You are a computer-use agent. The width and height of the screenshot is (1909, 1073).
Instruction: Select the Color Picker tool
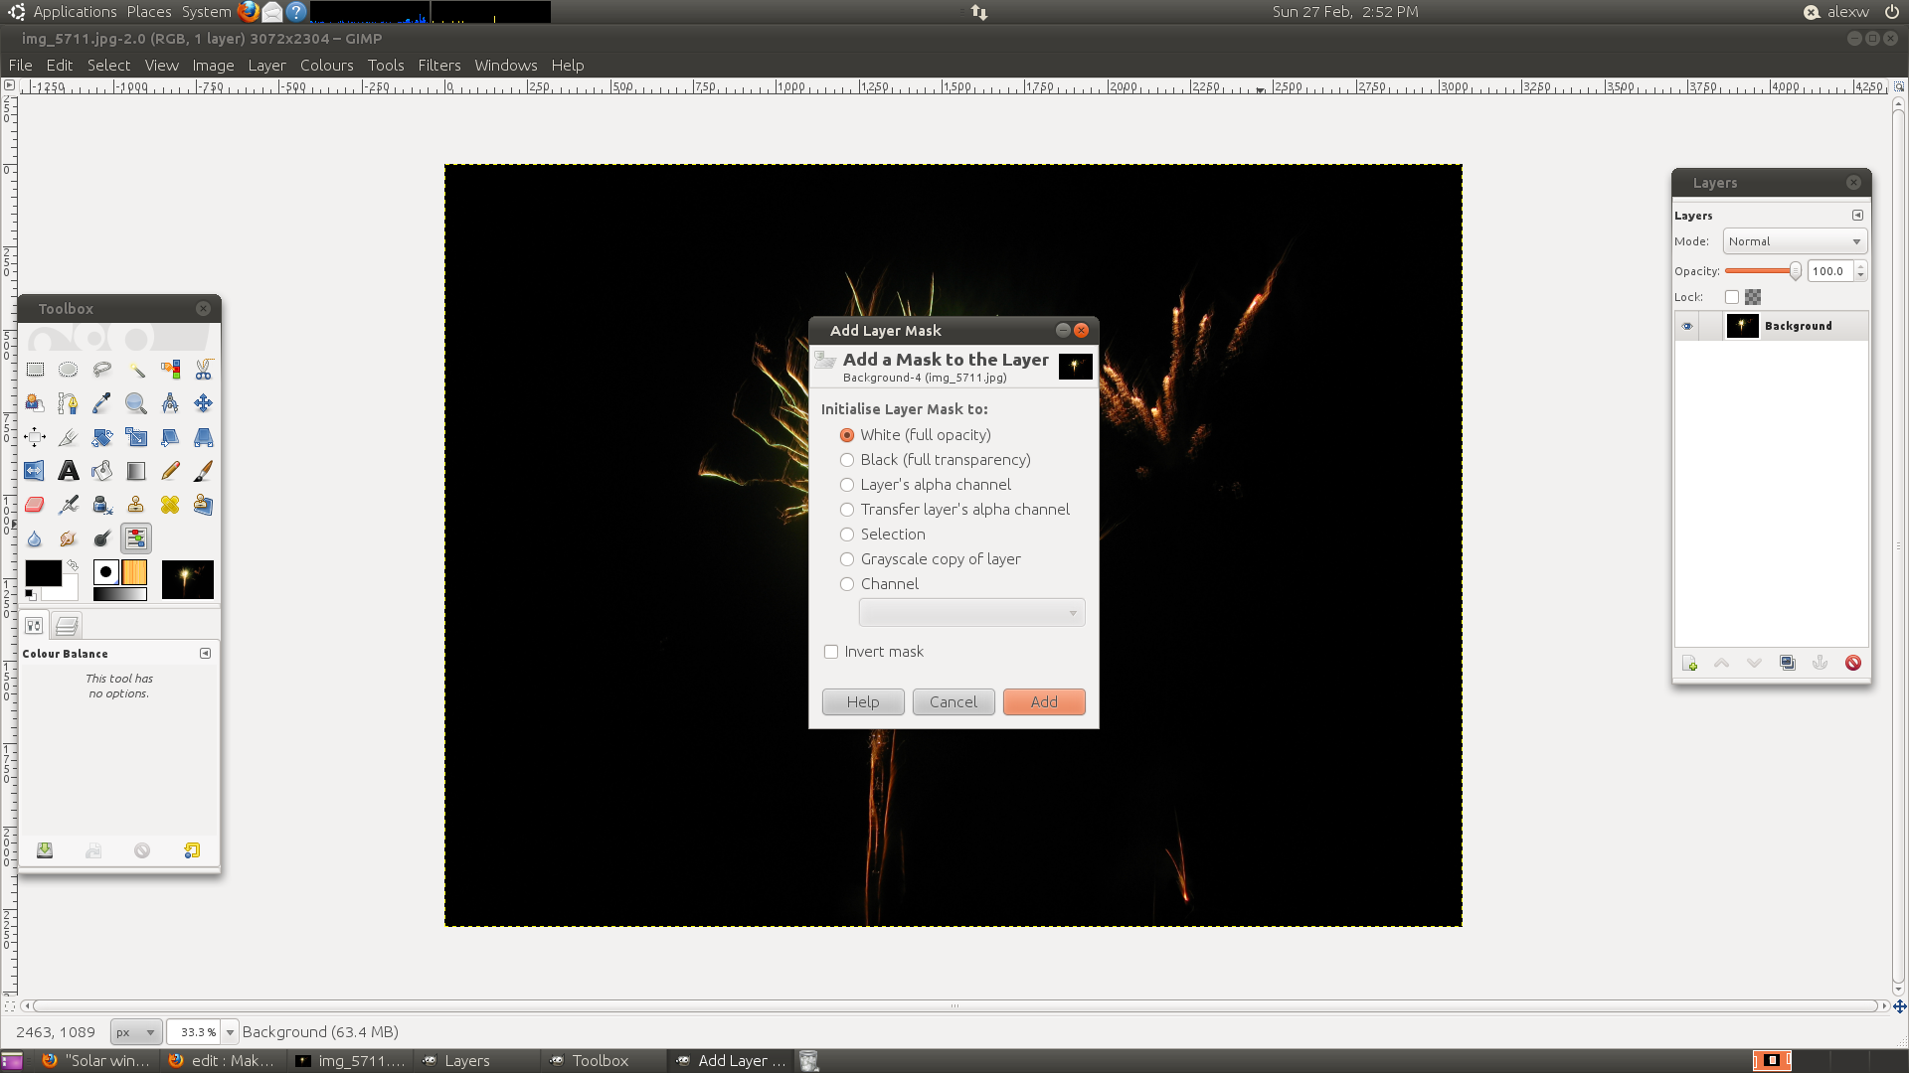(x=102, y=402)
